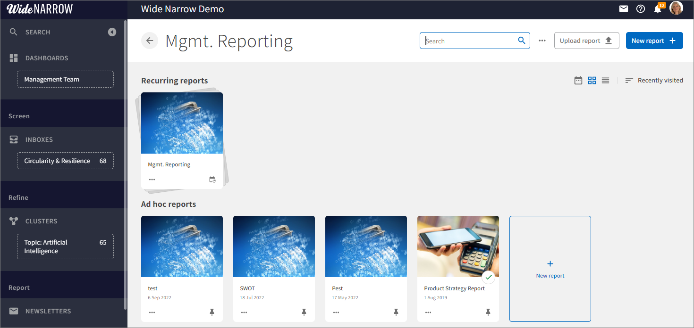Collapse the sidebar using the circular arrow

coord(112,32)
